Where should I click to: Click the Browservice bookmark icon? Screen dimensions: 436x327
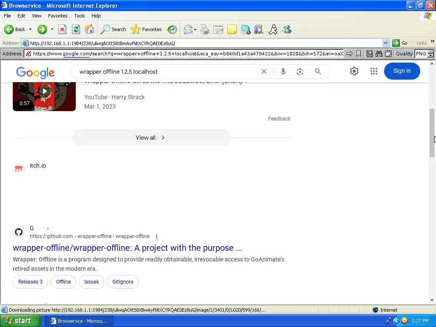point(359,54)
